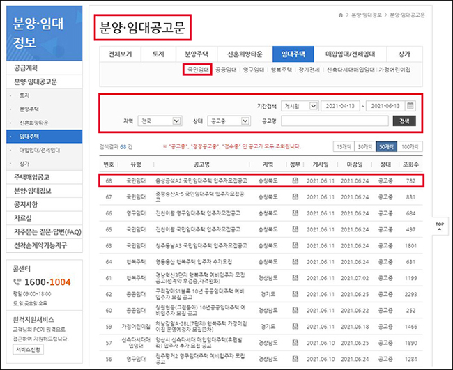The image size is (453, 370).
Task: Select the 신혼희망타운 tab
Action: (x=245, y=54)
